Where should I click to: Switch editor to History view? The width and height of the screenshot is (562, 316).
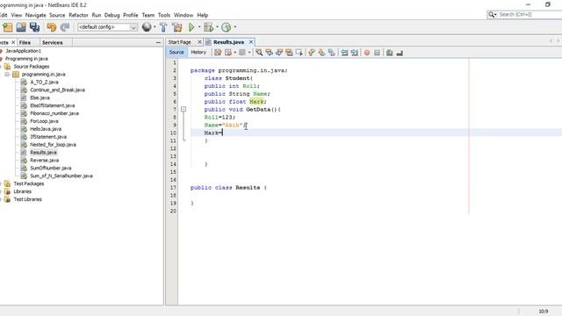pos(198,53)
